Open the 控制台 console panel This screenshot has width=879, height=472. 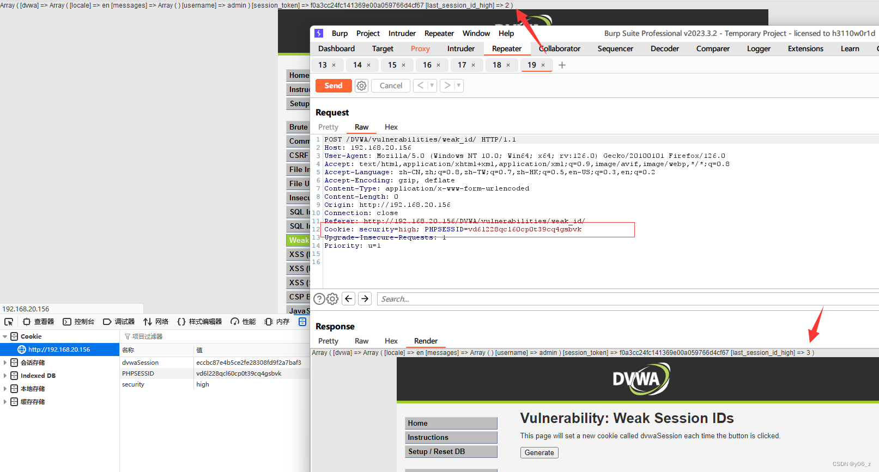78,322
